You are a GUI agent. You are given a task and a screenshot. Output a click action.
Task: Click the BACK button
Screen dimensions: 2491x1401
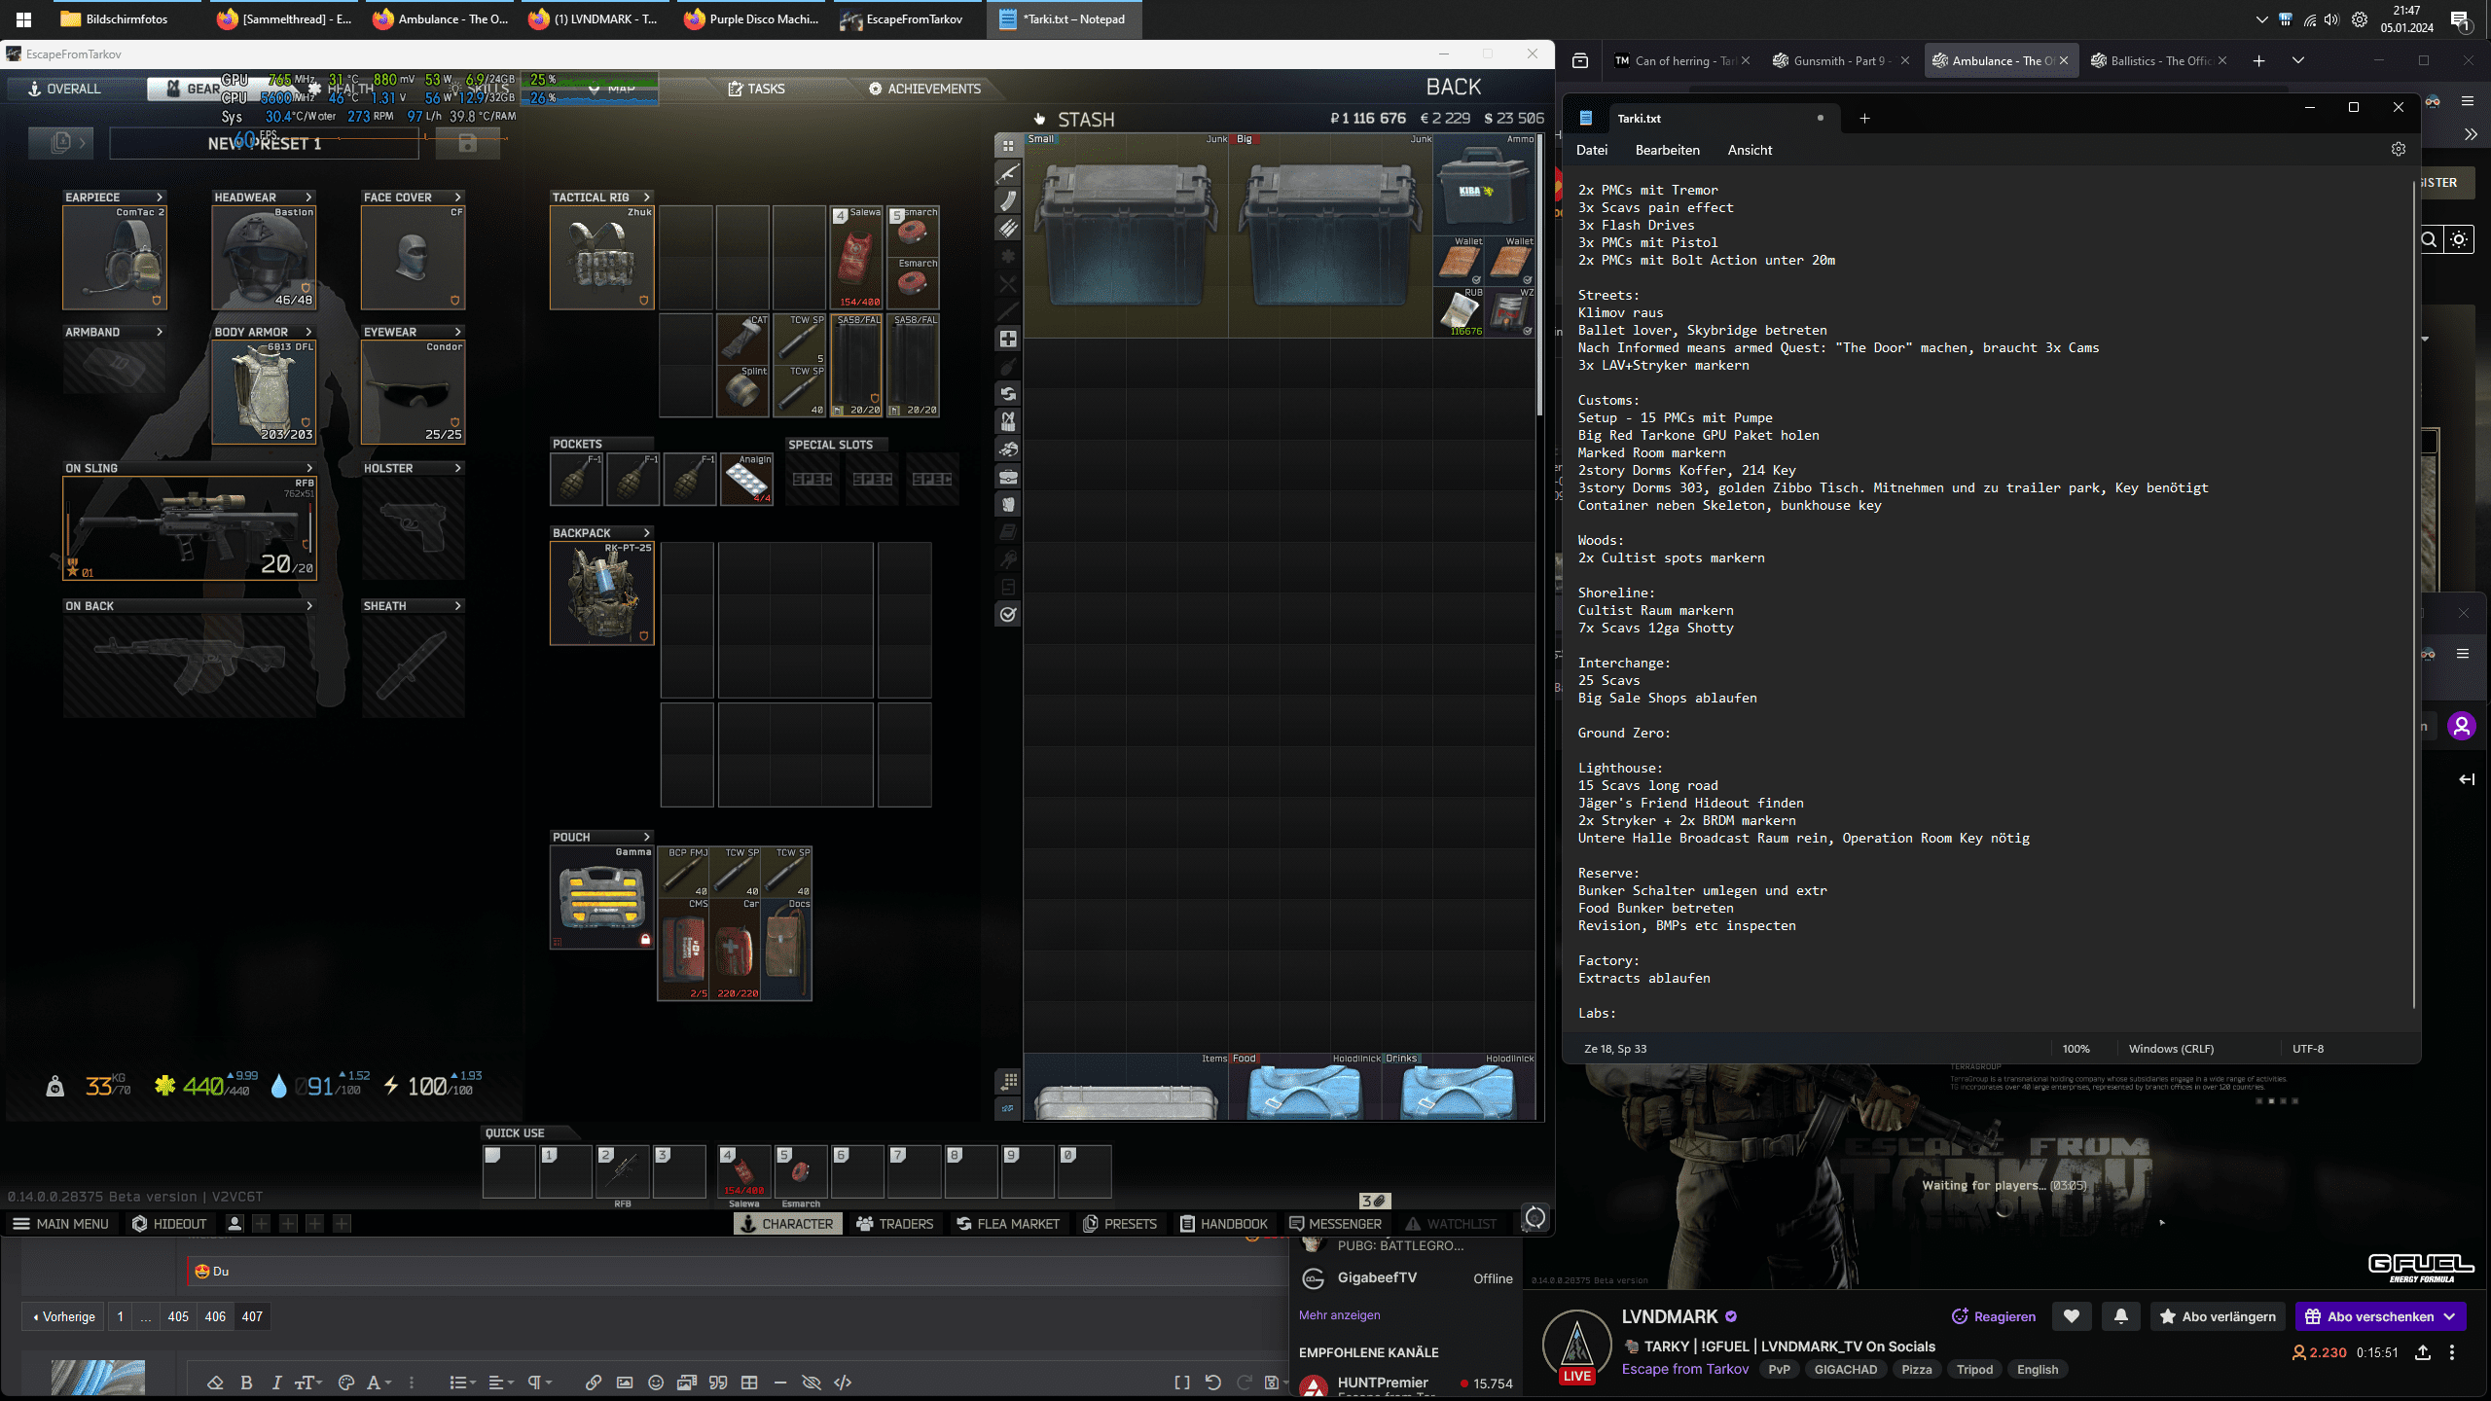point(1454,87)
